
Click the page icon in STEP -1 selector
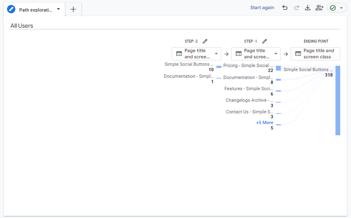pos(239,53)
